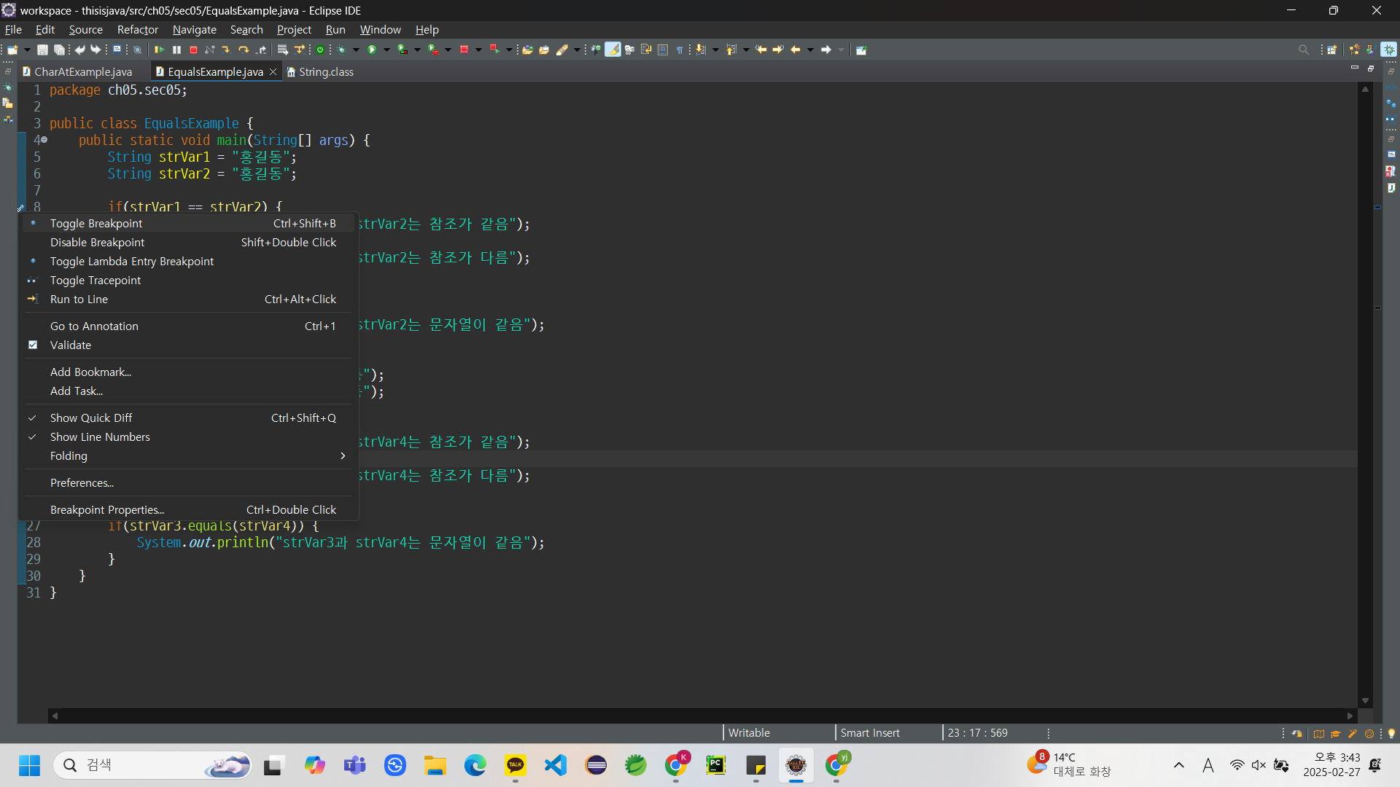Click the Step Over toolbar icon

tap(244, 50)
